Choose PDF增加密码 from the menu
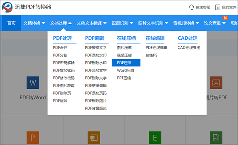Viewport: 238px width, 145px height. pos(64,70)
